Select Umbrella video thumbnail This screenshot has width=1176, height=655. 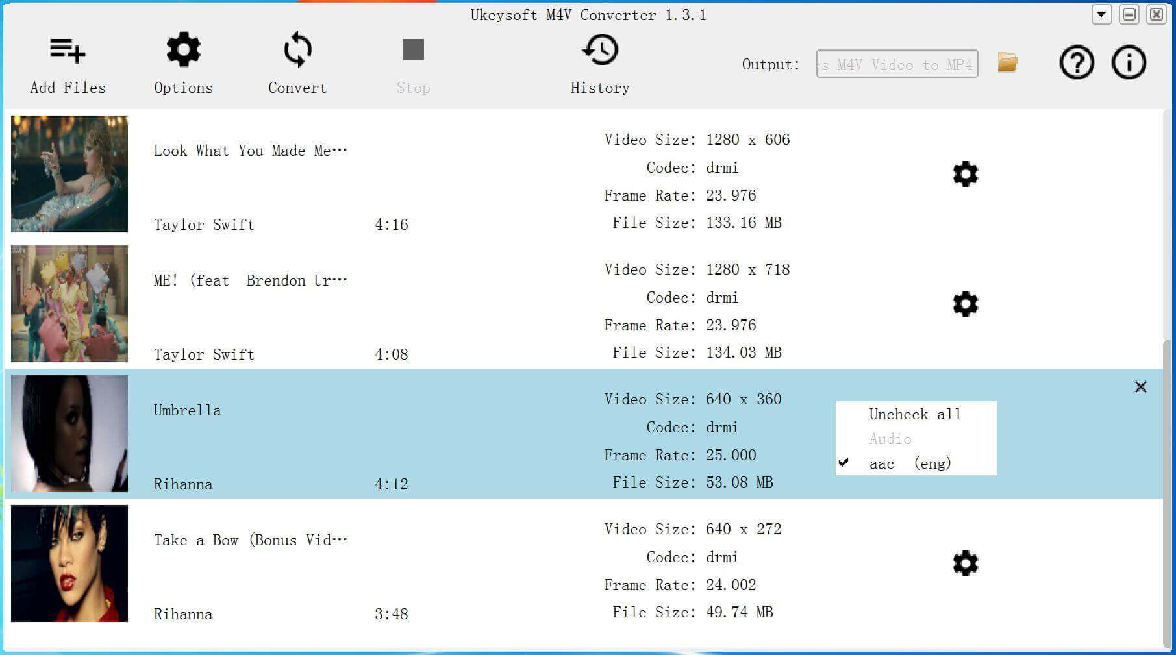[x=69, y=434]
